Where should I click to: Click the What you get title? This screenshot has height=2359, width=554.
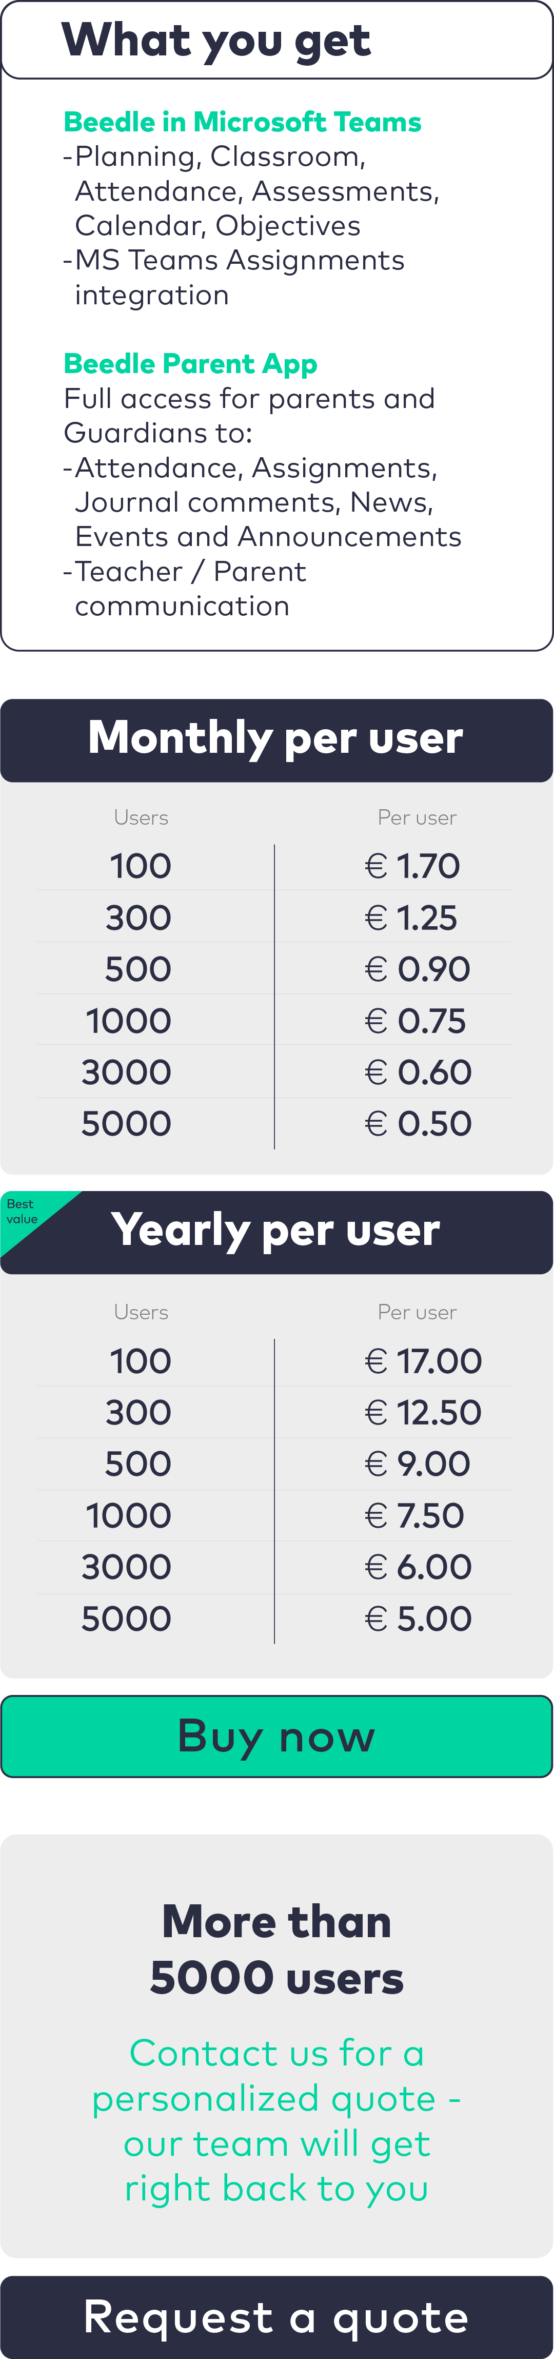point(216,41)
